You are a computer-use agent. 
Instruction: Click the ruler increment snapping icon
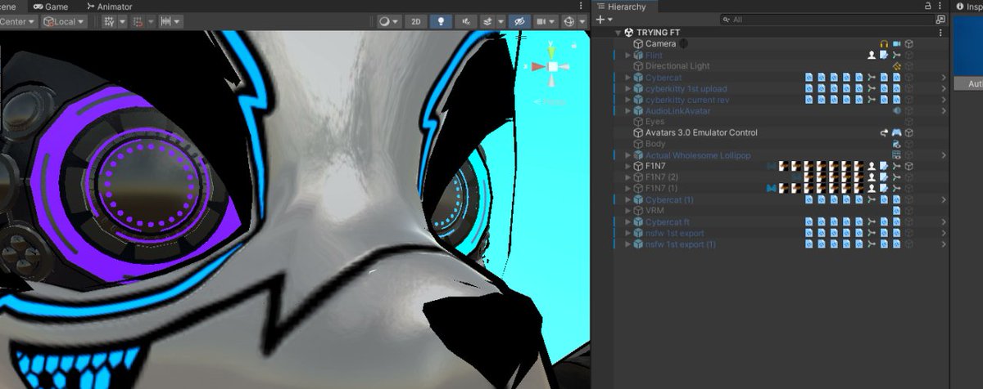(x=165, y=22)
